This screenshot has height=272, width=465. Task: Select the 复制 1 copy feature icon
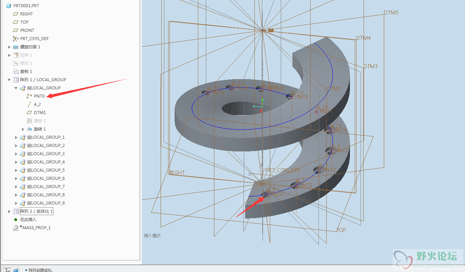15,72
